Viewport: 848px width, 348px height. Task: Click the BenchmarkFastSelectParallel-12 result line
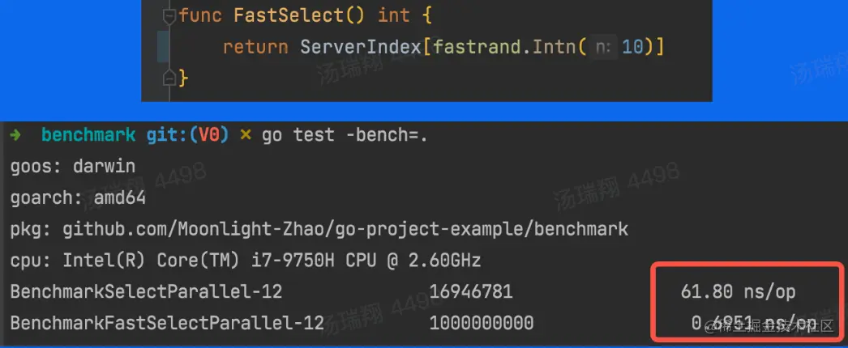167,324
